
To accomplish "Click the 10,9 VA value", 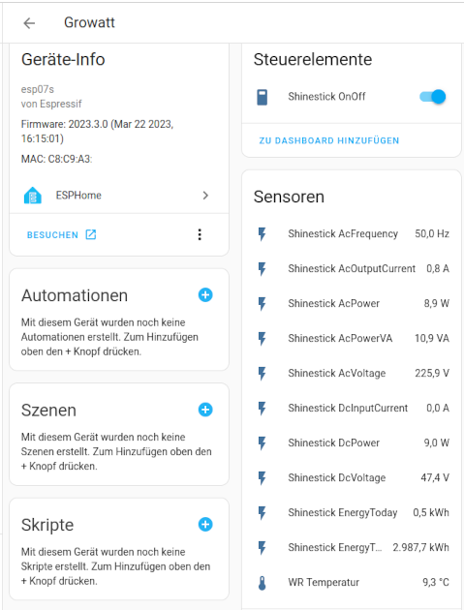I will 432,338.
